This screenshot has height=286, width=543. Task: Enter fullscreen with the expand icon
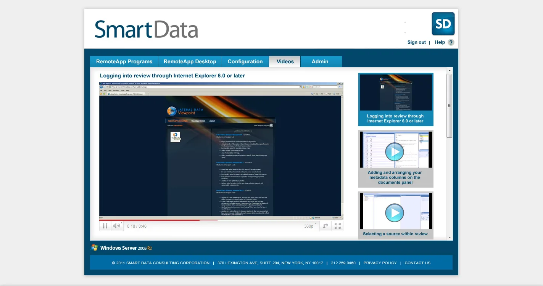338,226
